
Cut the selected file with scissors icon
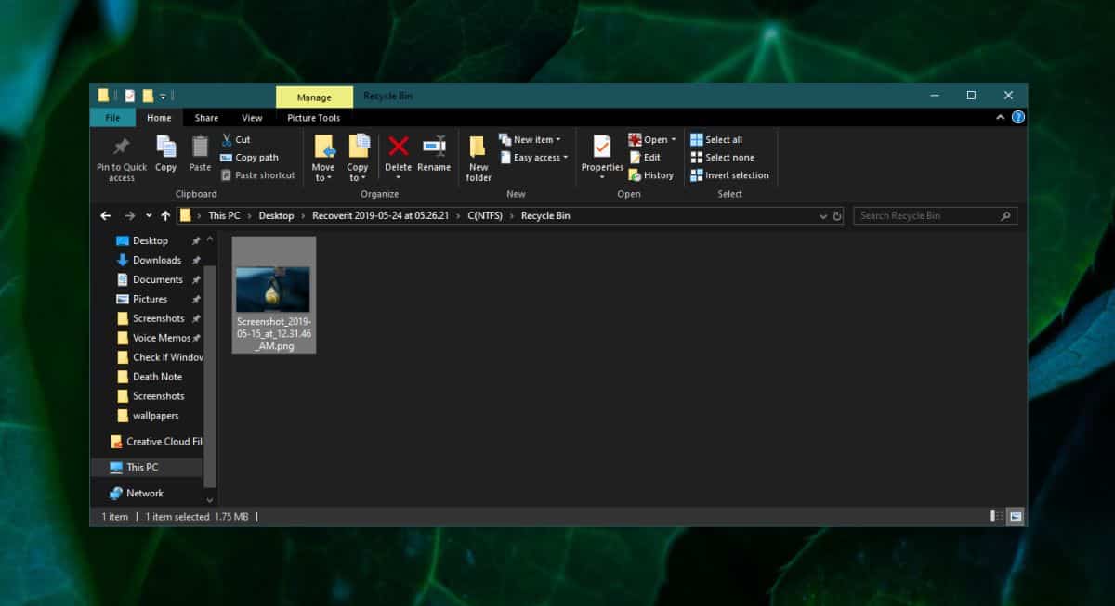point(236,139)
